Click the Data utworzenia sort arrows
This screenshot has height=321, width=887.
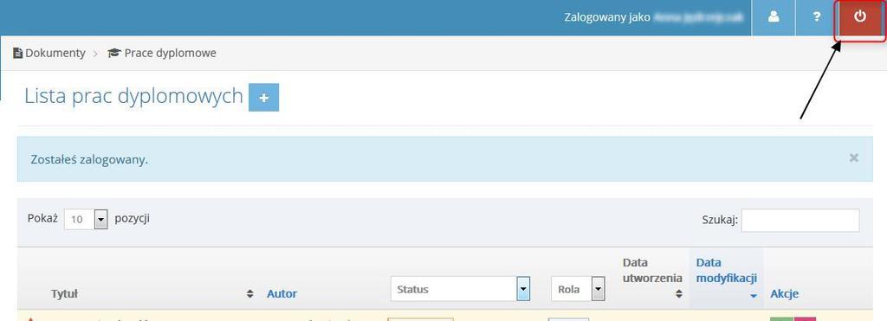pyautogui.click(x=678, y=294)
